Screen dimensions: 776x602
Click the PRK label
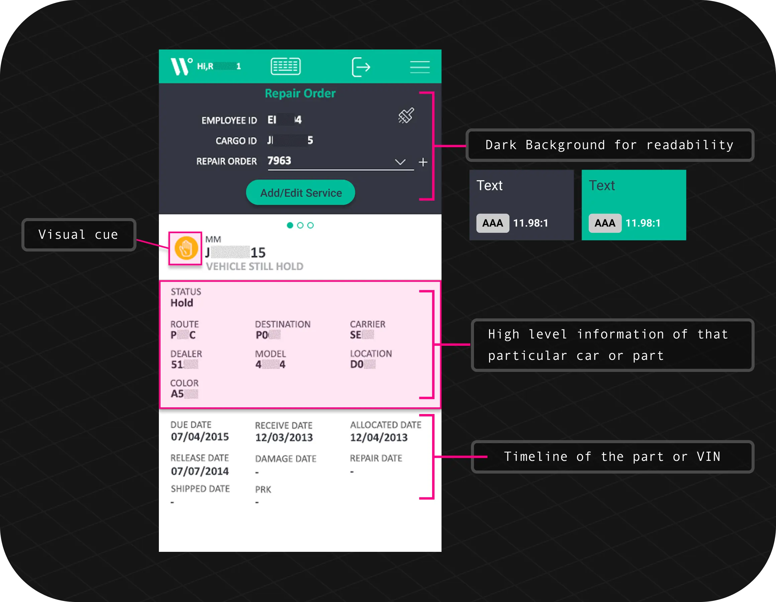[263, 490]
